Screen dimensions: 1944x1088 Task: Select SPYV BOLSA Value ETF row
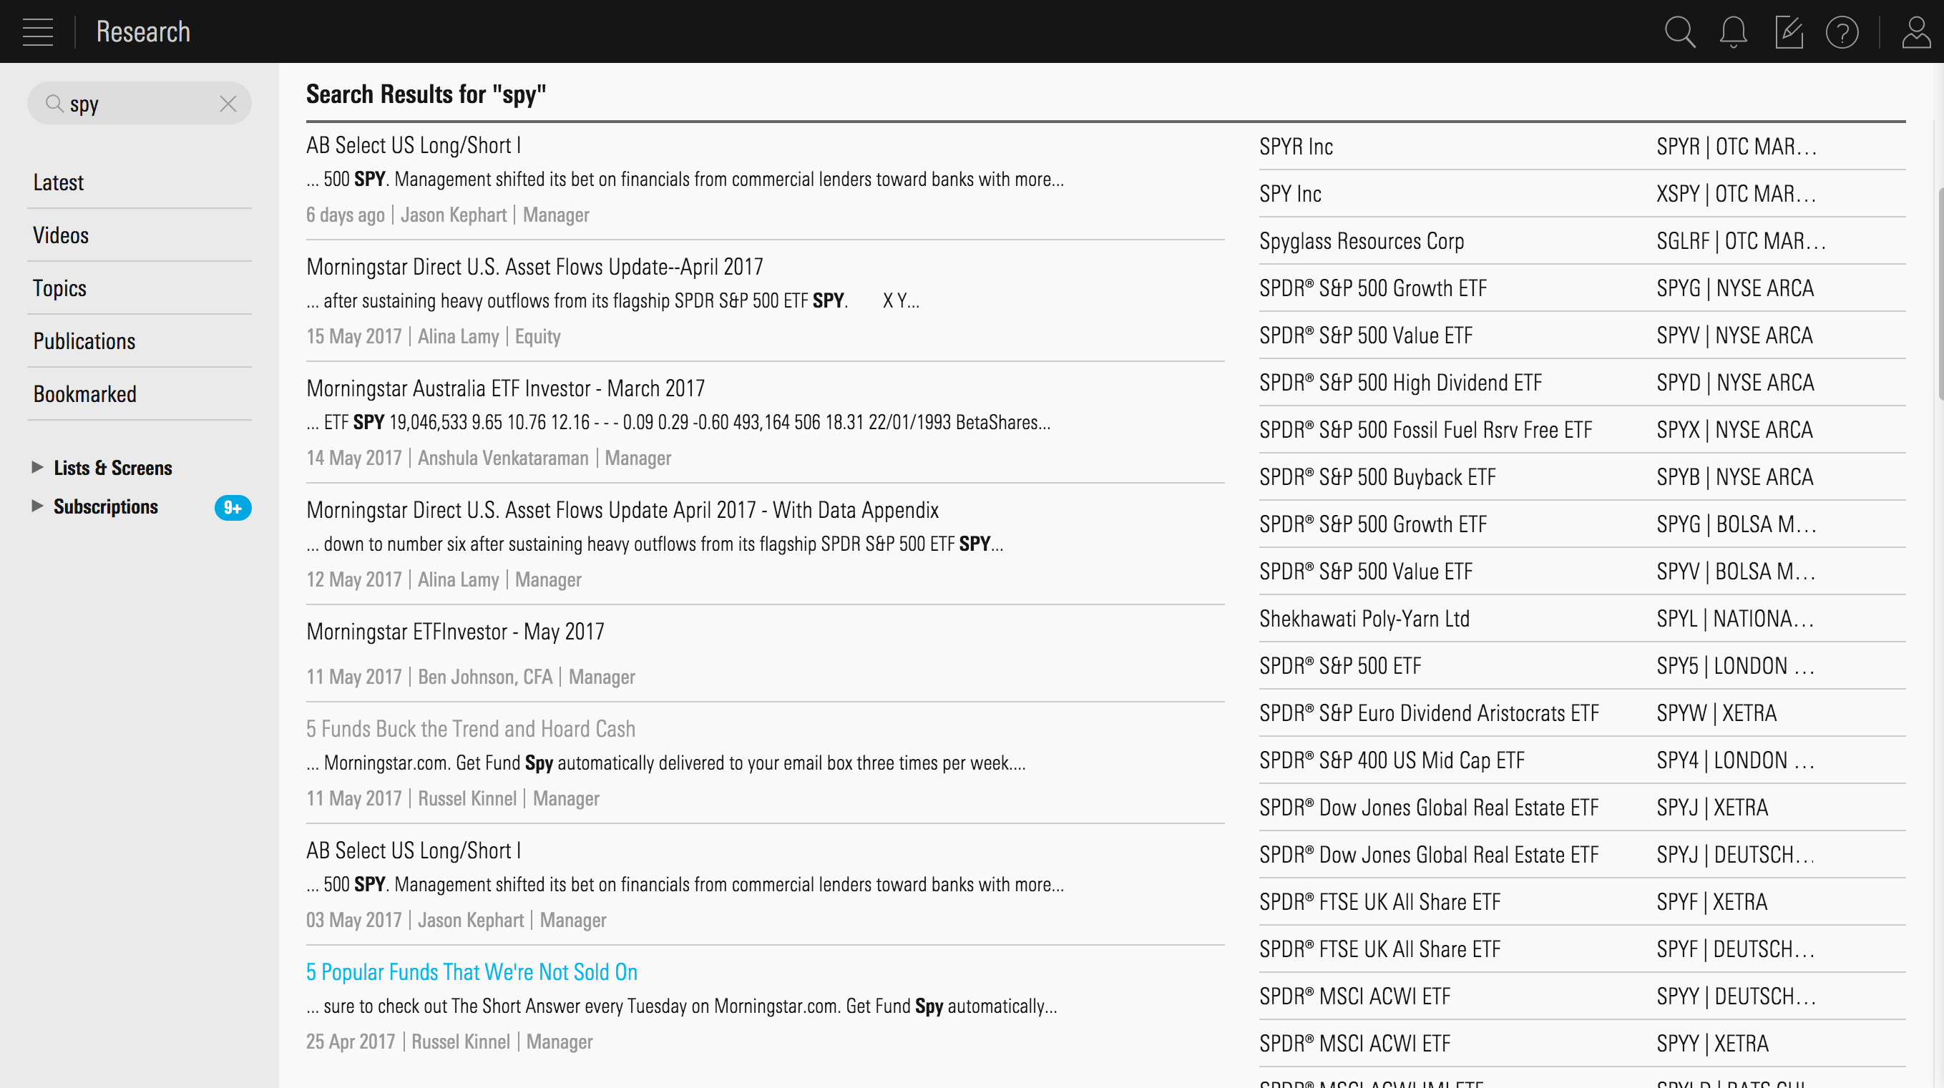pyautogui.click(x=1582, y=571)
